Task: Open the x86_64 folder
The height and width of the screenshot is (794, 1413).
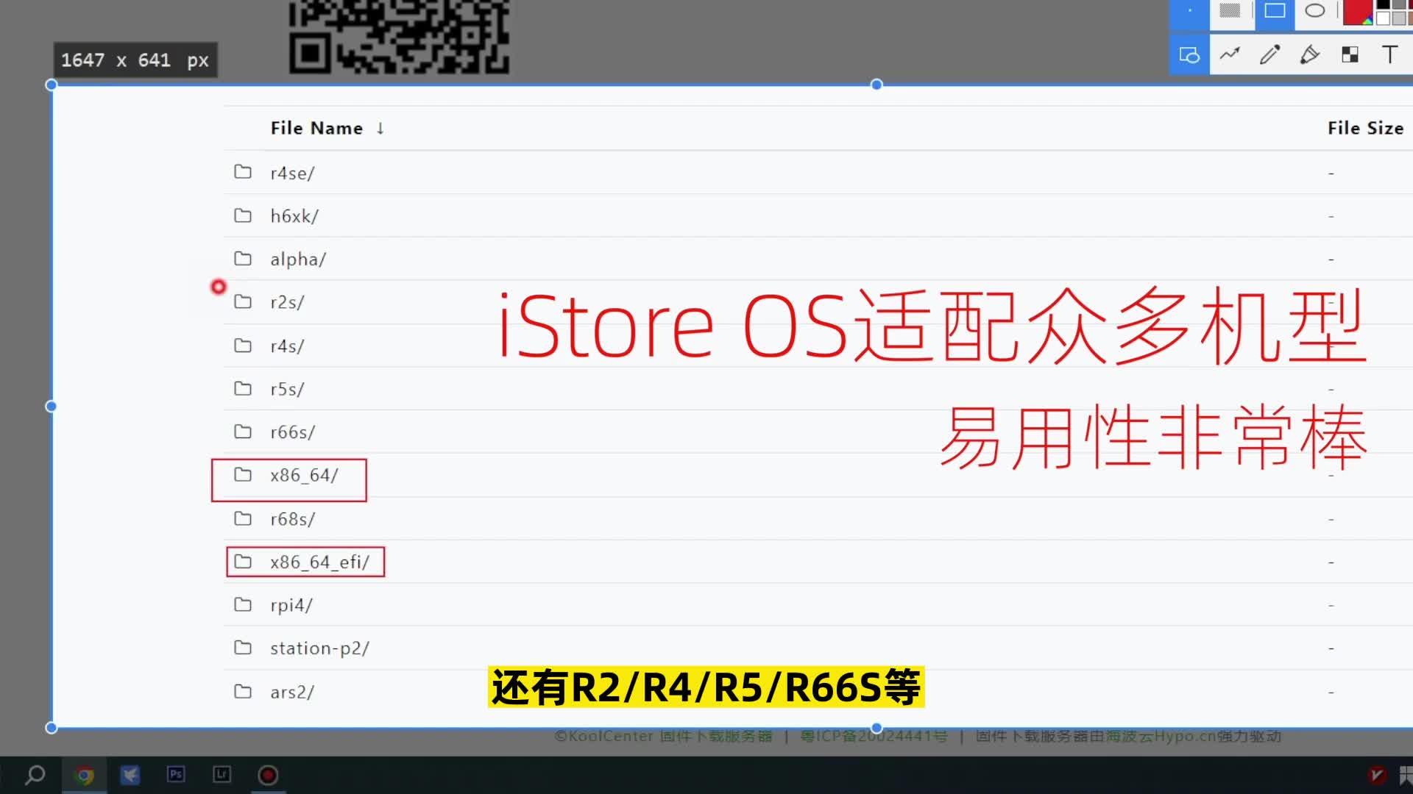Action: (305, 475)
